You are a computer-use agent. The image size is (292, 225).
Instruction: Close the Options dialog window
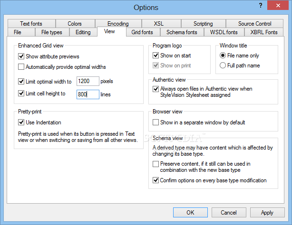coord(278,5)
